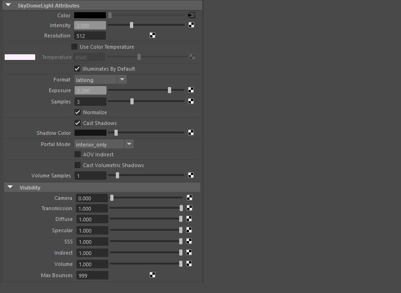Click the Intensity map button icon
Screen dimensions: 401x293
click(x=191, y=25)
